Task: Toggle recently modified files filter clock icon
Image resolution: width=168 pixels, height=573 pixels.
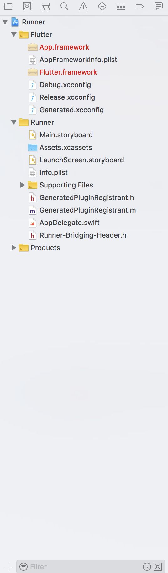Action: [x=147, y=566]
